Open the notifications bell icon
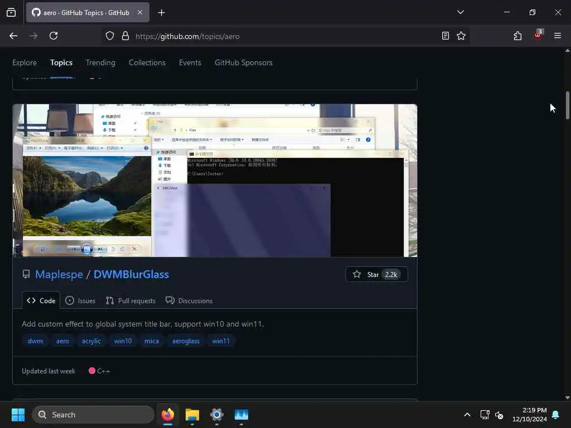 (x=556, y=415)
